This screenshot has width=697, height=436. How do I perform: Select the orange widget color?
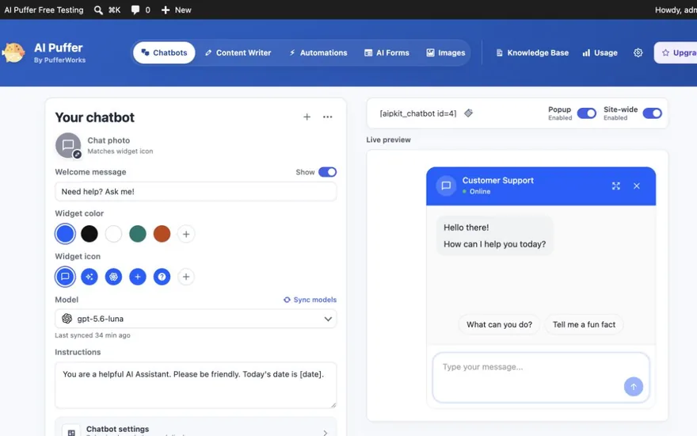[162, 234]
